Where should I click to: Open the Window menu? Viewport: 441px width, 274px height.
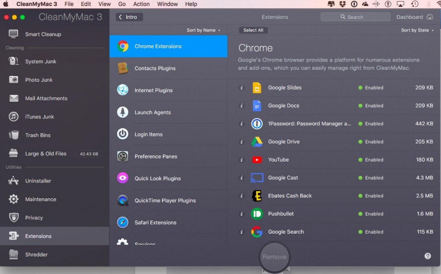click(168, 4)
